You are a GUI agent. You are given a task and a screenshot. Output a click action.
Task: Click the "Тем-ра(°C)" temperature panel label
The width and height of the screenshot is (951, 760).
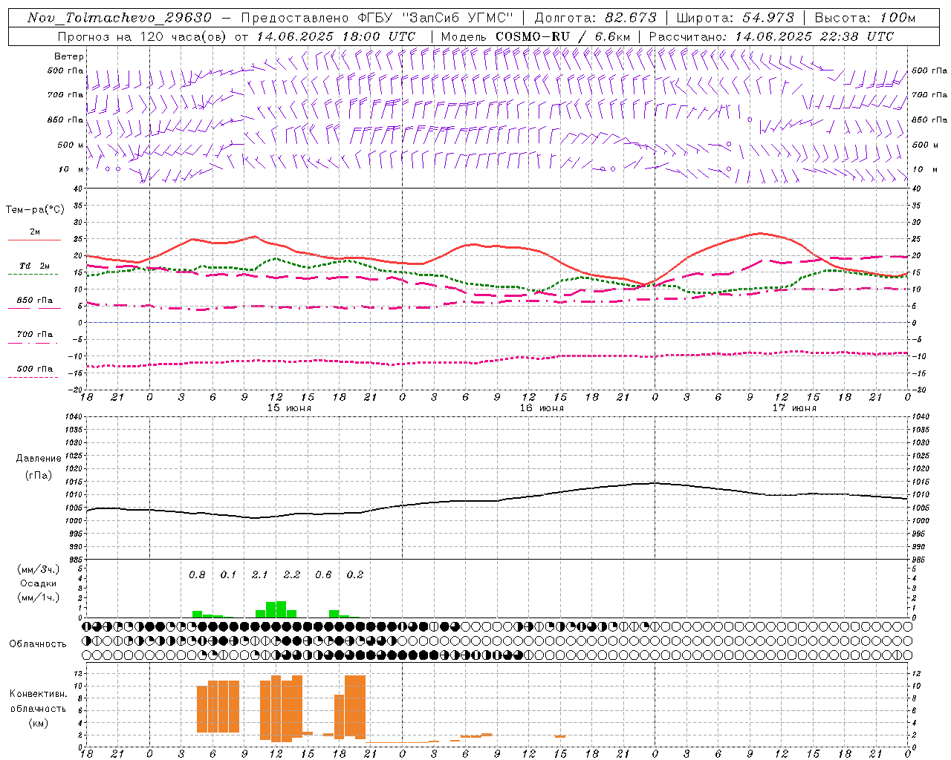pos(35,210)
